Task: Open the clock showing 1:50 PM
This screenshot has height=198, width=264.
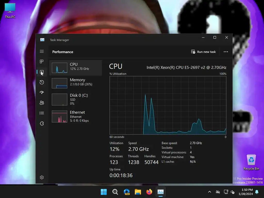Action: (x=246, y=192)
